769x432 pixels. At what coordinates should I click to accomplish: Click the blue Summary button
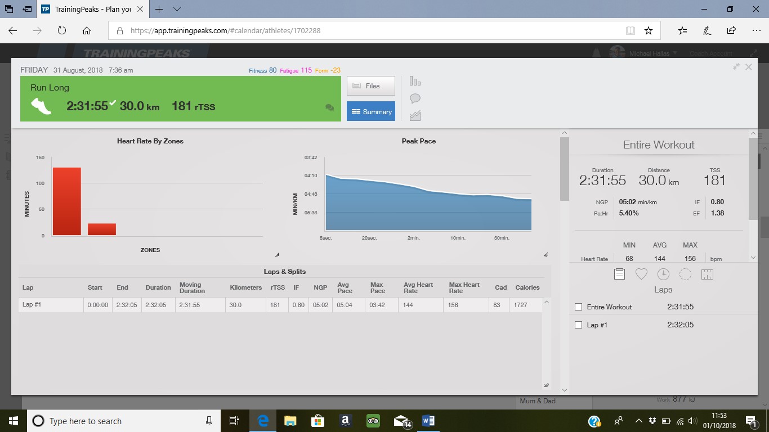[x=370, y=111]
